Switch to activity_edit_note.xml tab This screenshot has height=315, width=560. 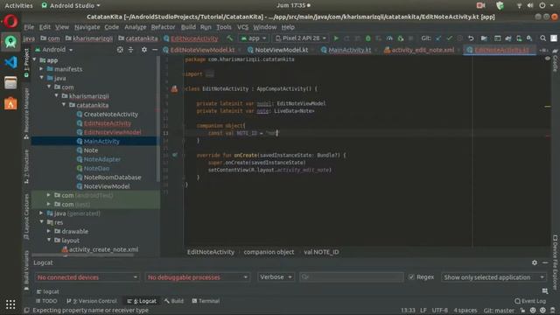point(423,50)
